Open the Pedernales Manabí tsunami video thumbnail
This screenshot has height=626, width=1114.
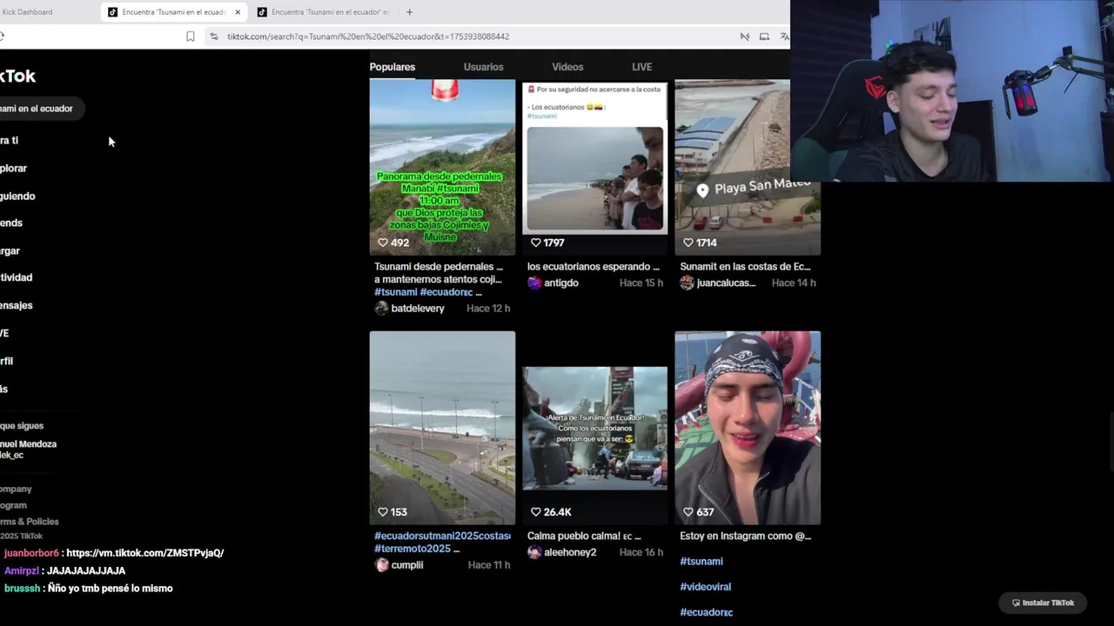pos(442,167)
